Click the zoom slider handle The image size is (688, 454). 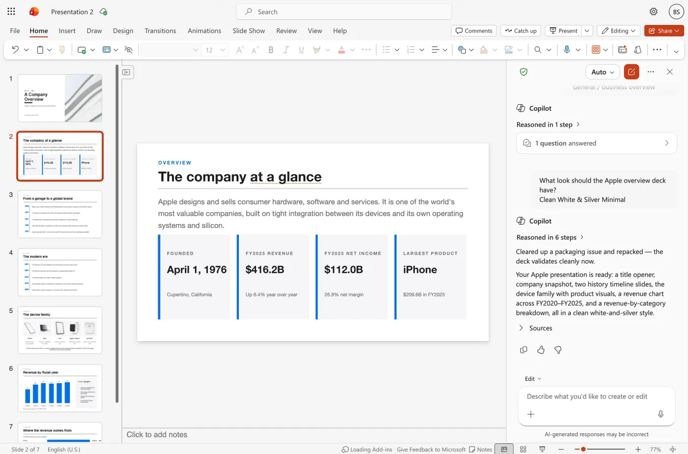[x=583, y=449]
